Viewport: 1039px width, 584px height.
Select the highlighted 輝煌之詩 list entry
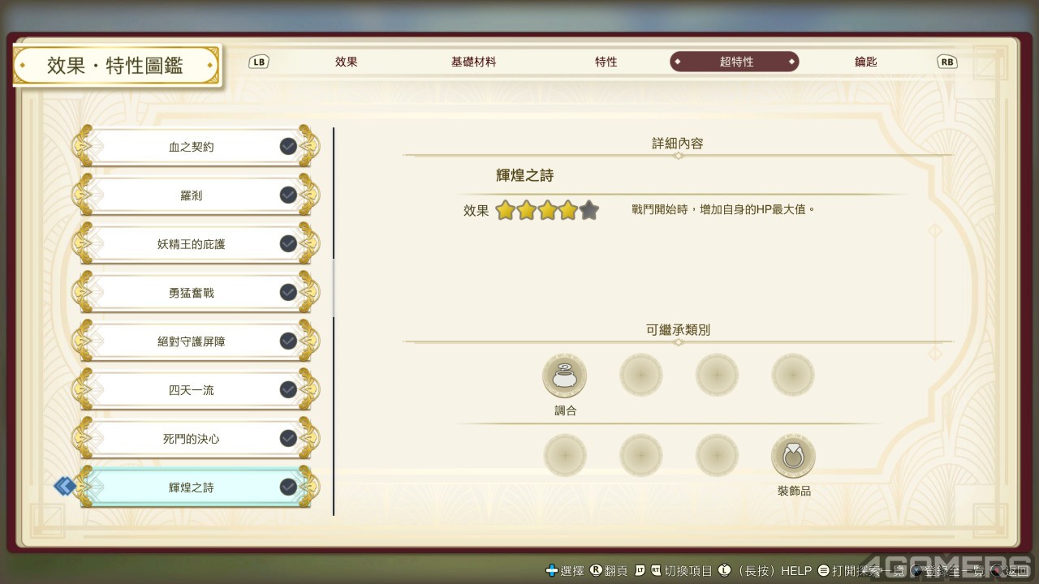coord(196,487)
